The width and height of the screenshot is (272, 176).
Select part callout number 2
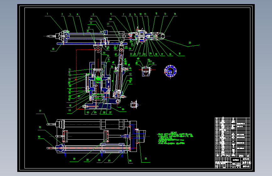click(62, 14)
